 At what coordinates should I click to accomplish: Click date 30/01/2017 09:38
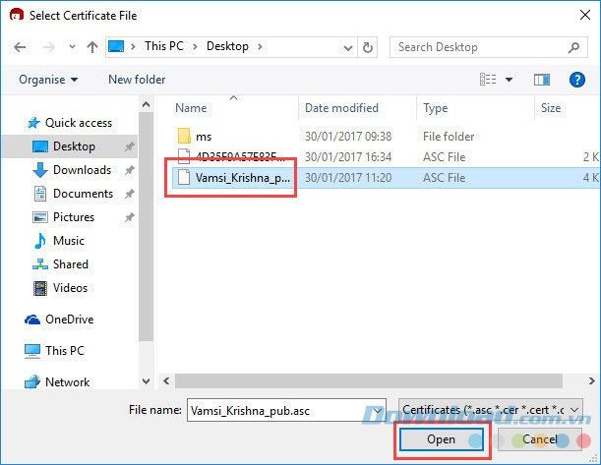348,137
